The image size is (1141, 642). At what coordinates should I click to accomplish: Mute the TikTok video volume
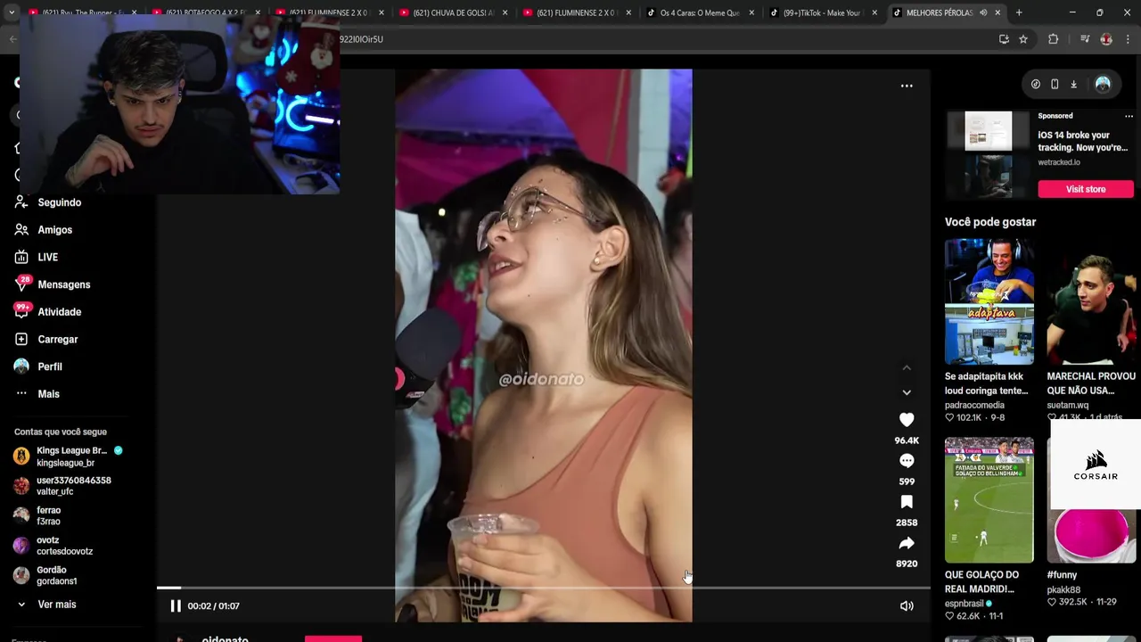pyautogui.click(x=907, y=606)
